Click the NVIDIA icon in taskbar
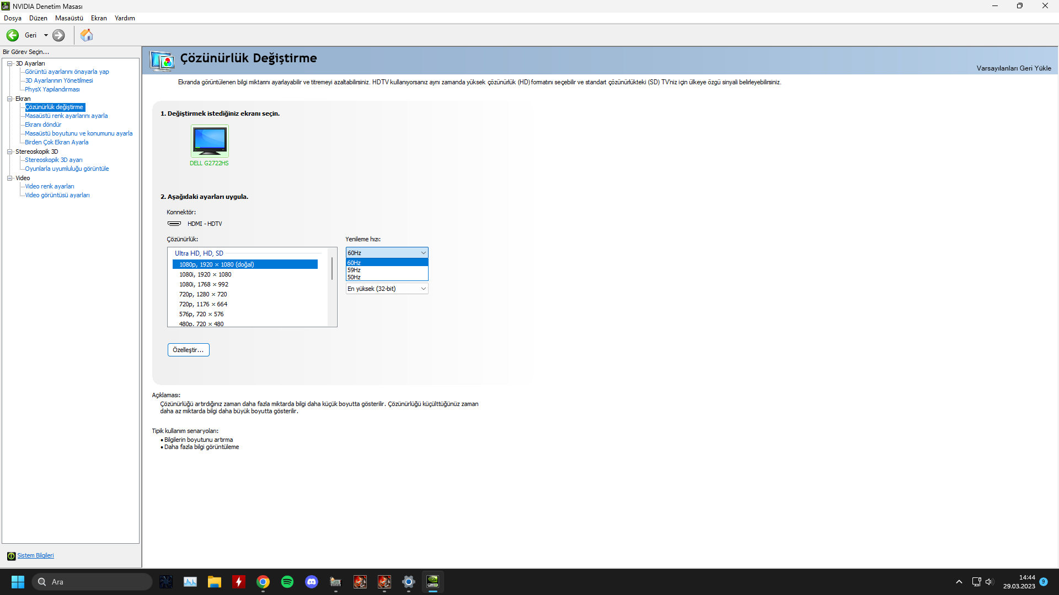Screen dimensions: 1059x595 pyautogui.click(x=433, y=582)
